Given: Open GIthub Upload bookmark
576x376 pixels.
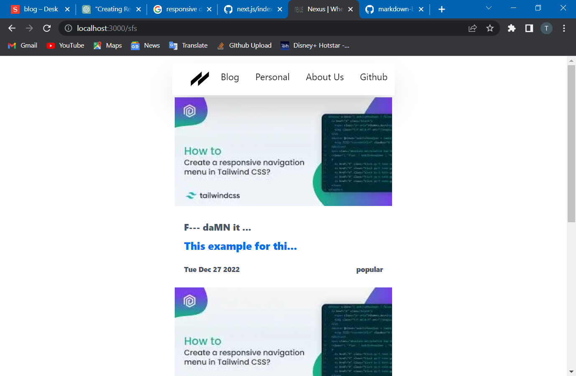Looking at the screenshot, I should (x=244, y=46).
